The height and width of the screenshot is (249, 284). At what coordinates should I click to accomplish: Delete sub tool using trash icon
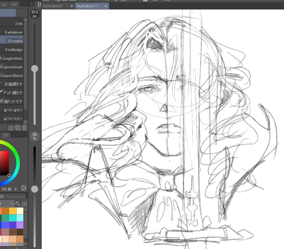tap(24, 128)
